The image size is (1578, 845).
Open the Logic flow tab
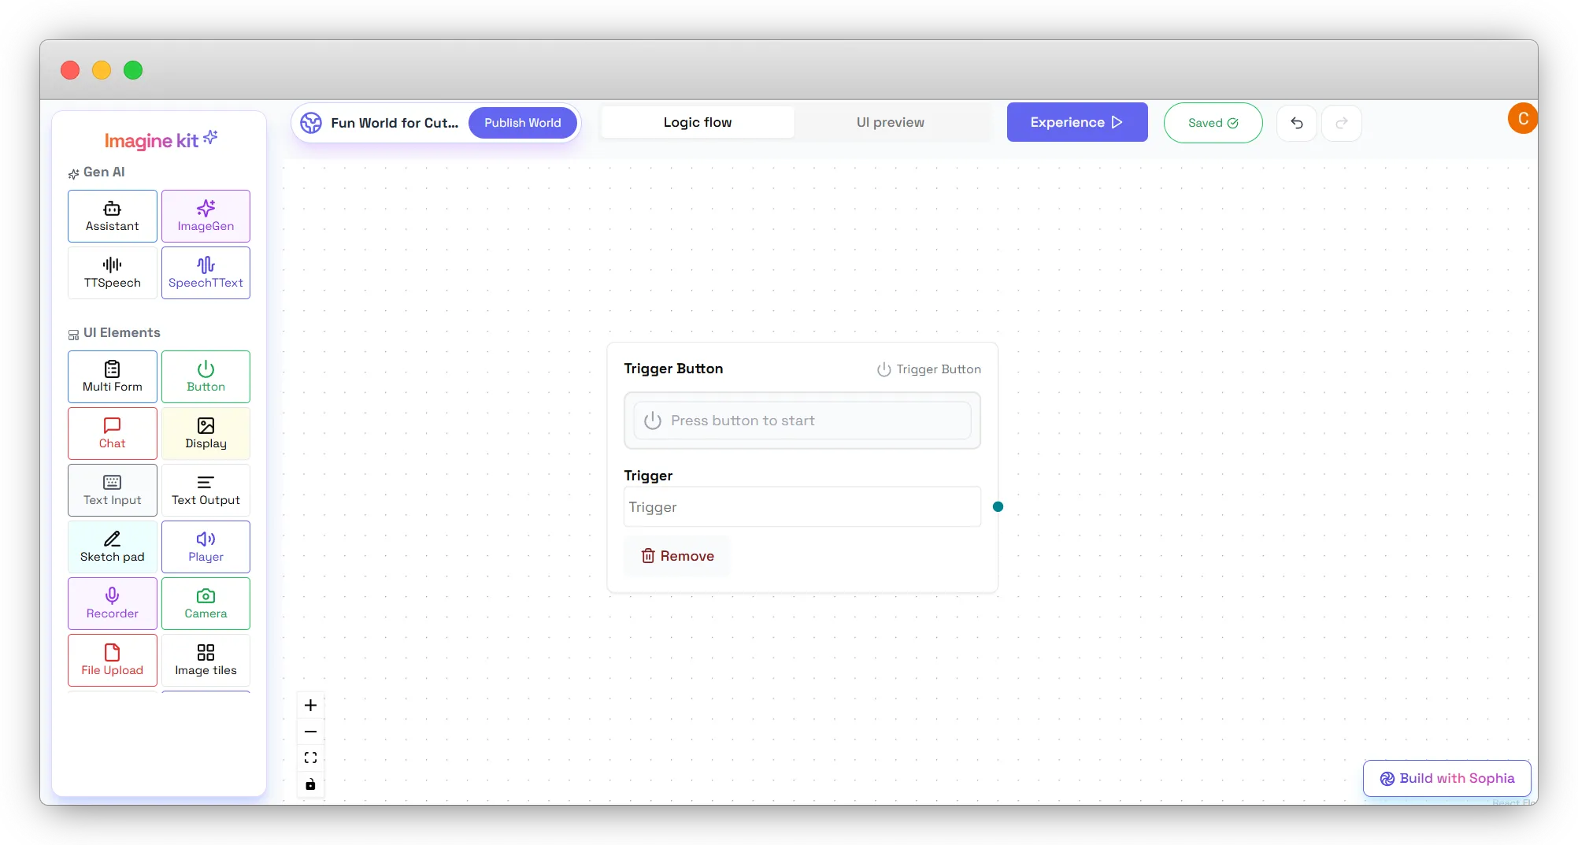click(697, 122)
